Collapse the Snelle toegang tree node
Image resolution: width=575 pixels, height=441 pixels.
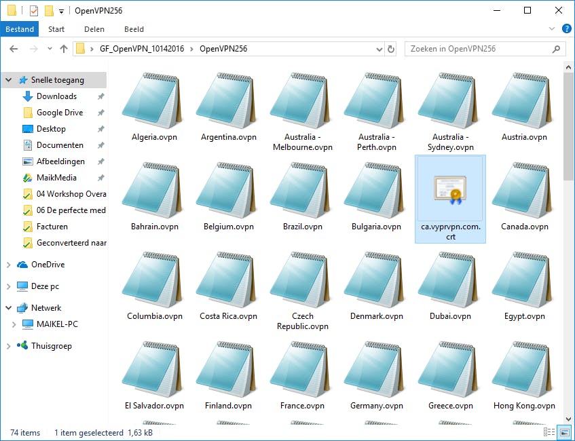tap(8, 80)
